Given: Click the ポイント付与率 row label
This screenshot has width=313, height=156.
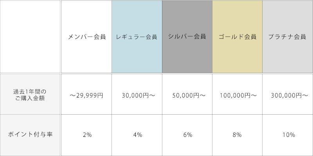Looking at the screenshot, I should click(30, 135).
